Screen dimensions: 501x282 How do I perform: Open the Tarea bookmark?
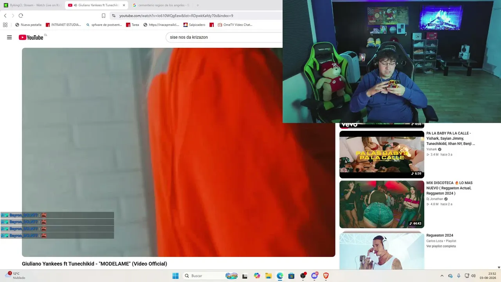point(132,25)
